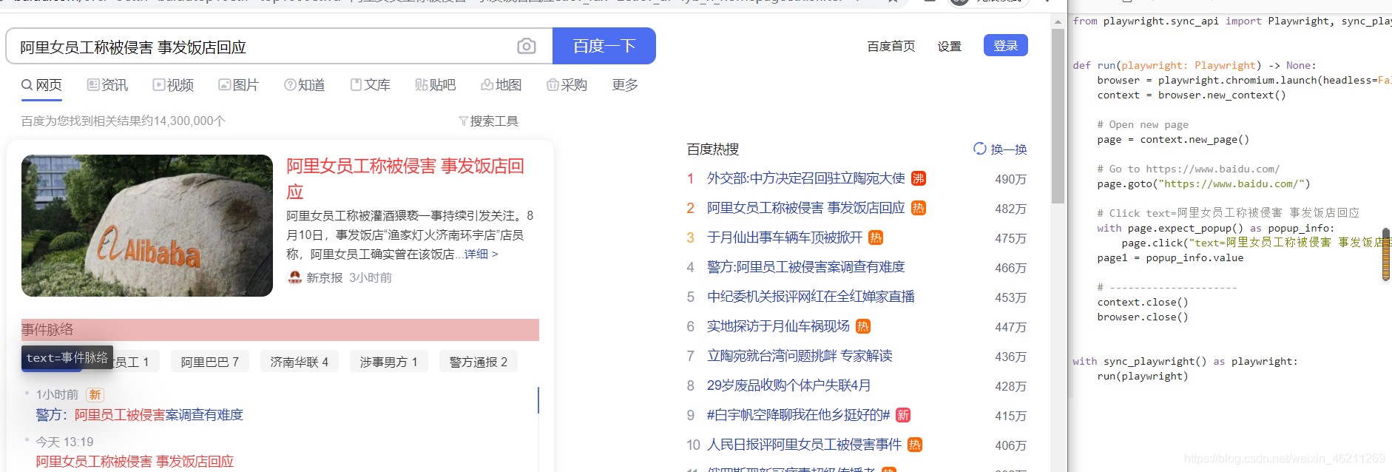Open hot search 实地探访于月仙车祸现场
This screenshot has height=472, width=1392.
pos(778,326)
